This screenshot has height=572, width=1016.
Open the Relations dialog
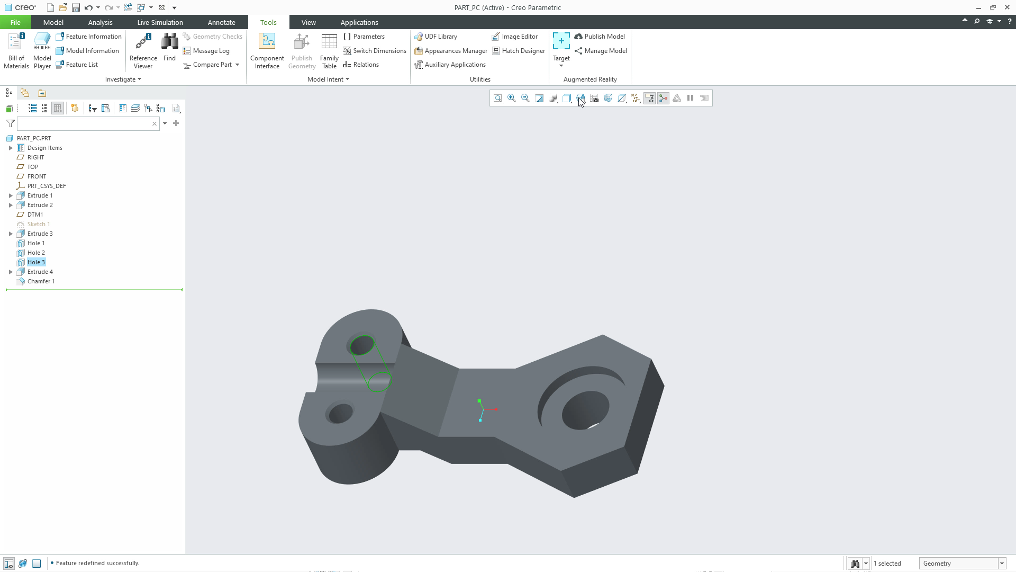click(x=361, y=65)
